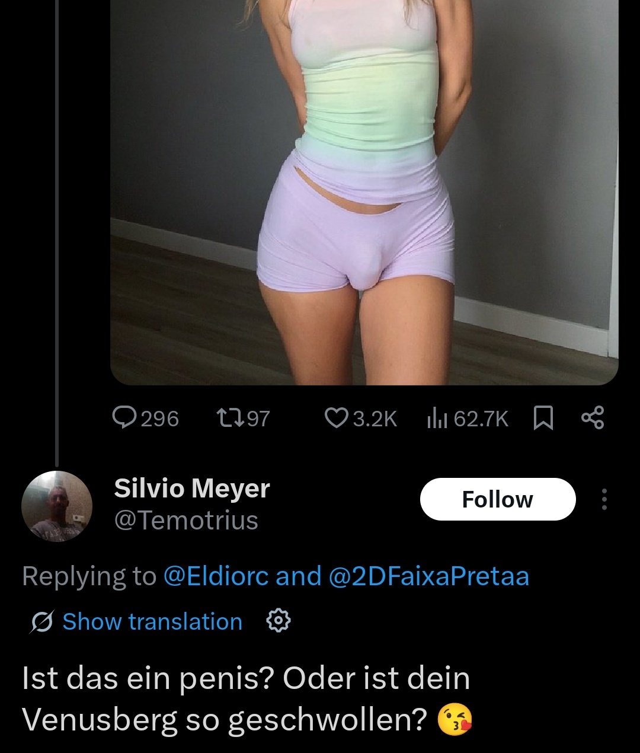Open the 296 replies count
640x753 pixels.
[159, 419]
